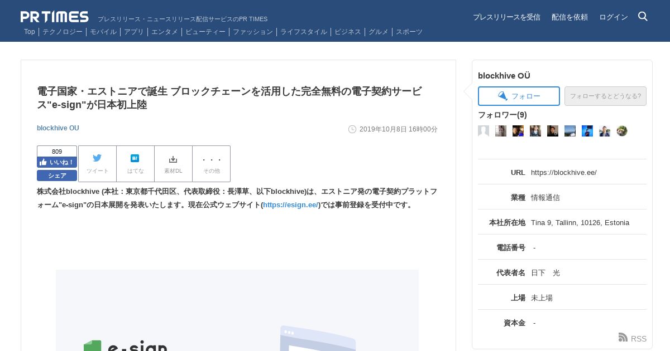Image resolution: width=670 pixels, height=351 pixels.
Task: Open the https://esign.ee/ link
Action: pyautogui.click(x=290, y=205)
